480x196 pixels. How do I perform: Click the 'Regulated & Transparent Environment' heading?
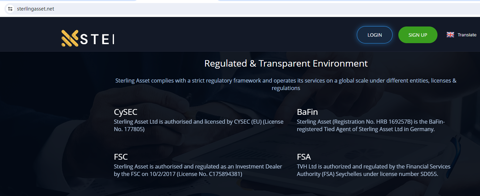coord(286,63)
